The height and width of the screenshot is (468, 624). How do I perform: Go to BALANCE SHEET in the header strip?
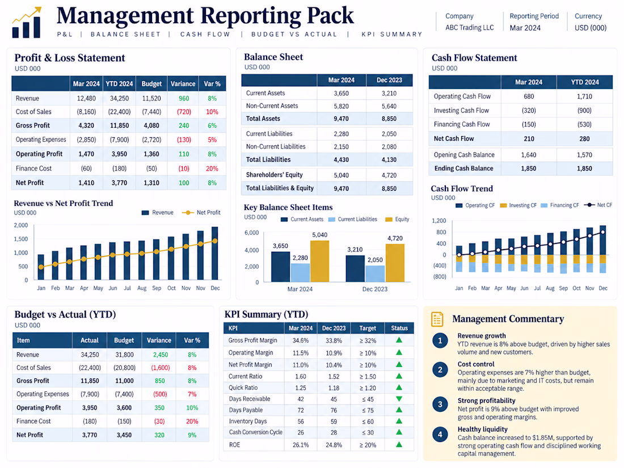pos(125,34)
